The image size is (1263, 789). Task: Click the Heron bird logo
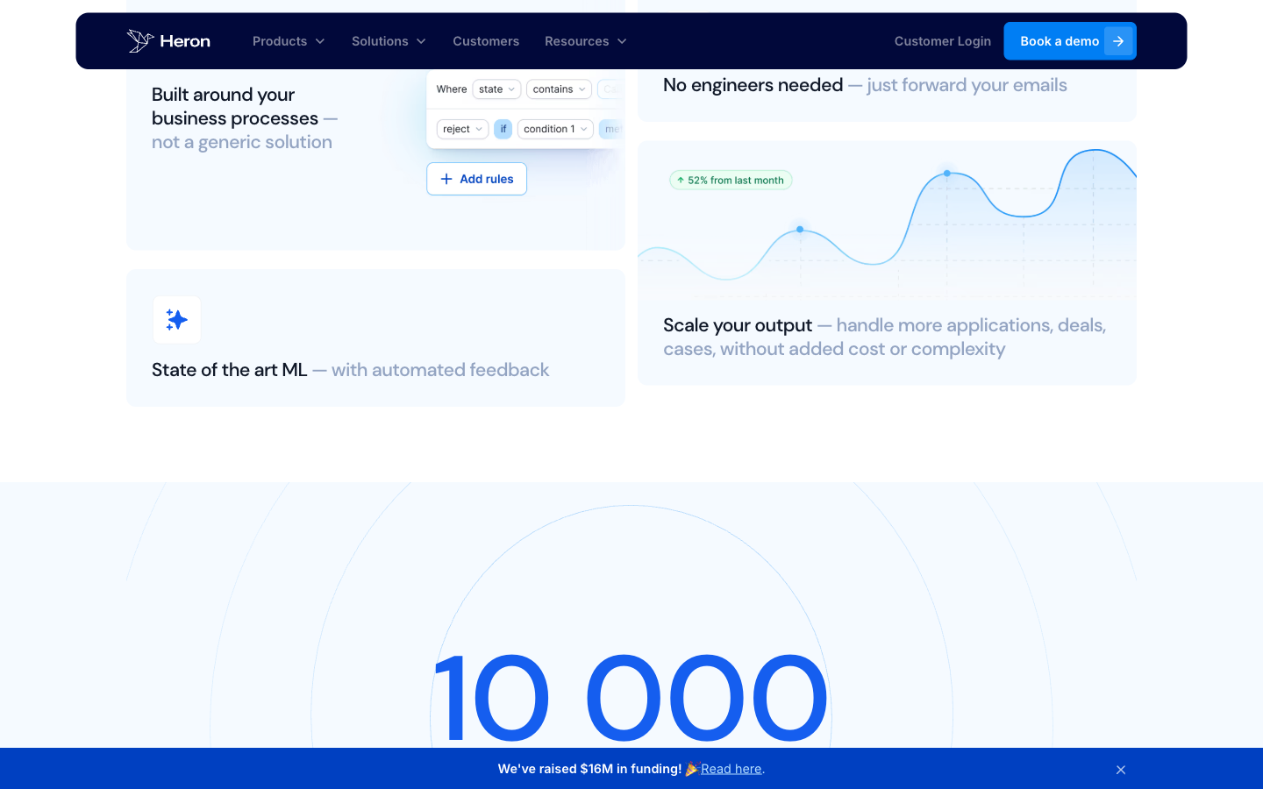point(140,41)
